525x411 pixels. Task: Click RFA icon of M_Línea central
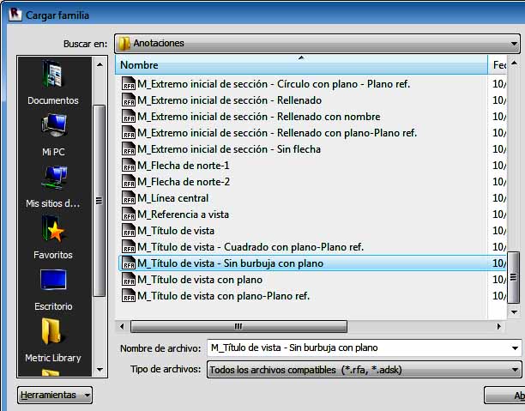(129, 198)
